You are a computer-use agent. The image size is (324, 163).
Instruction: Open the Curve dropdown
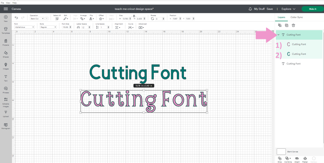(x=131, y=27)
